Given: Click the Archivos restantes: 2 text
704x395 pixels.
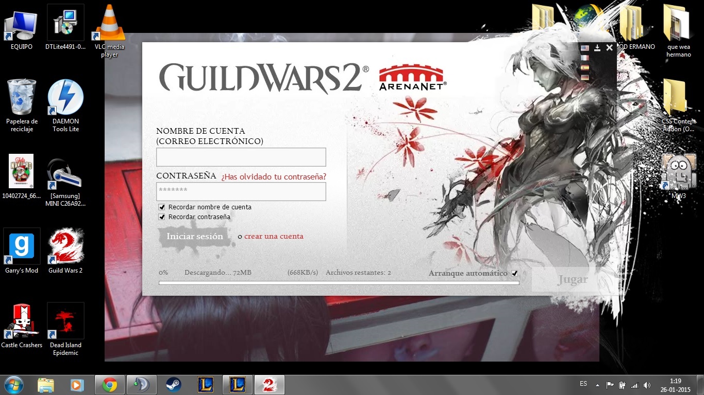Looking at the screenshot, I should [358, 273].
